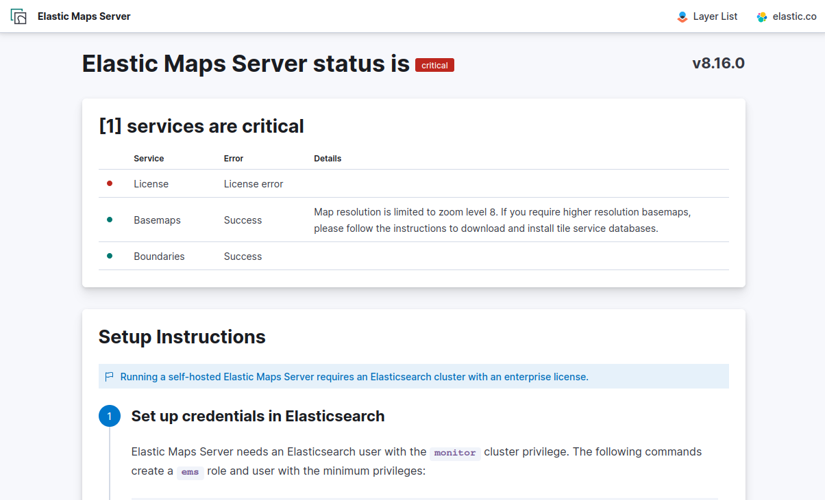Click the elastic.co cluster logo icon
The height and width of the screenshot is (500, 825).
(x=762, y=16)
